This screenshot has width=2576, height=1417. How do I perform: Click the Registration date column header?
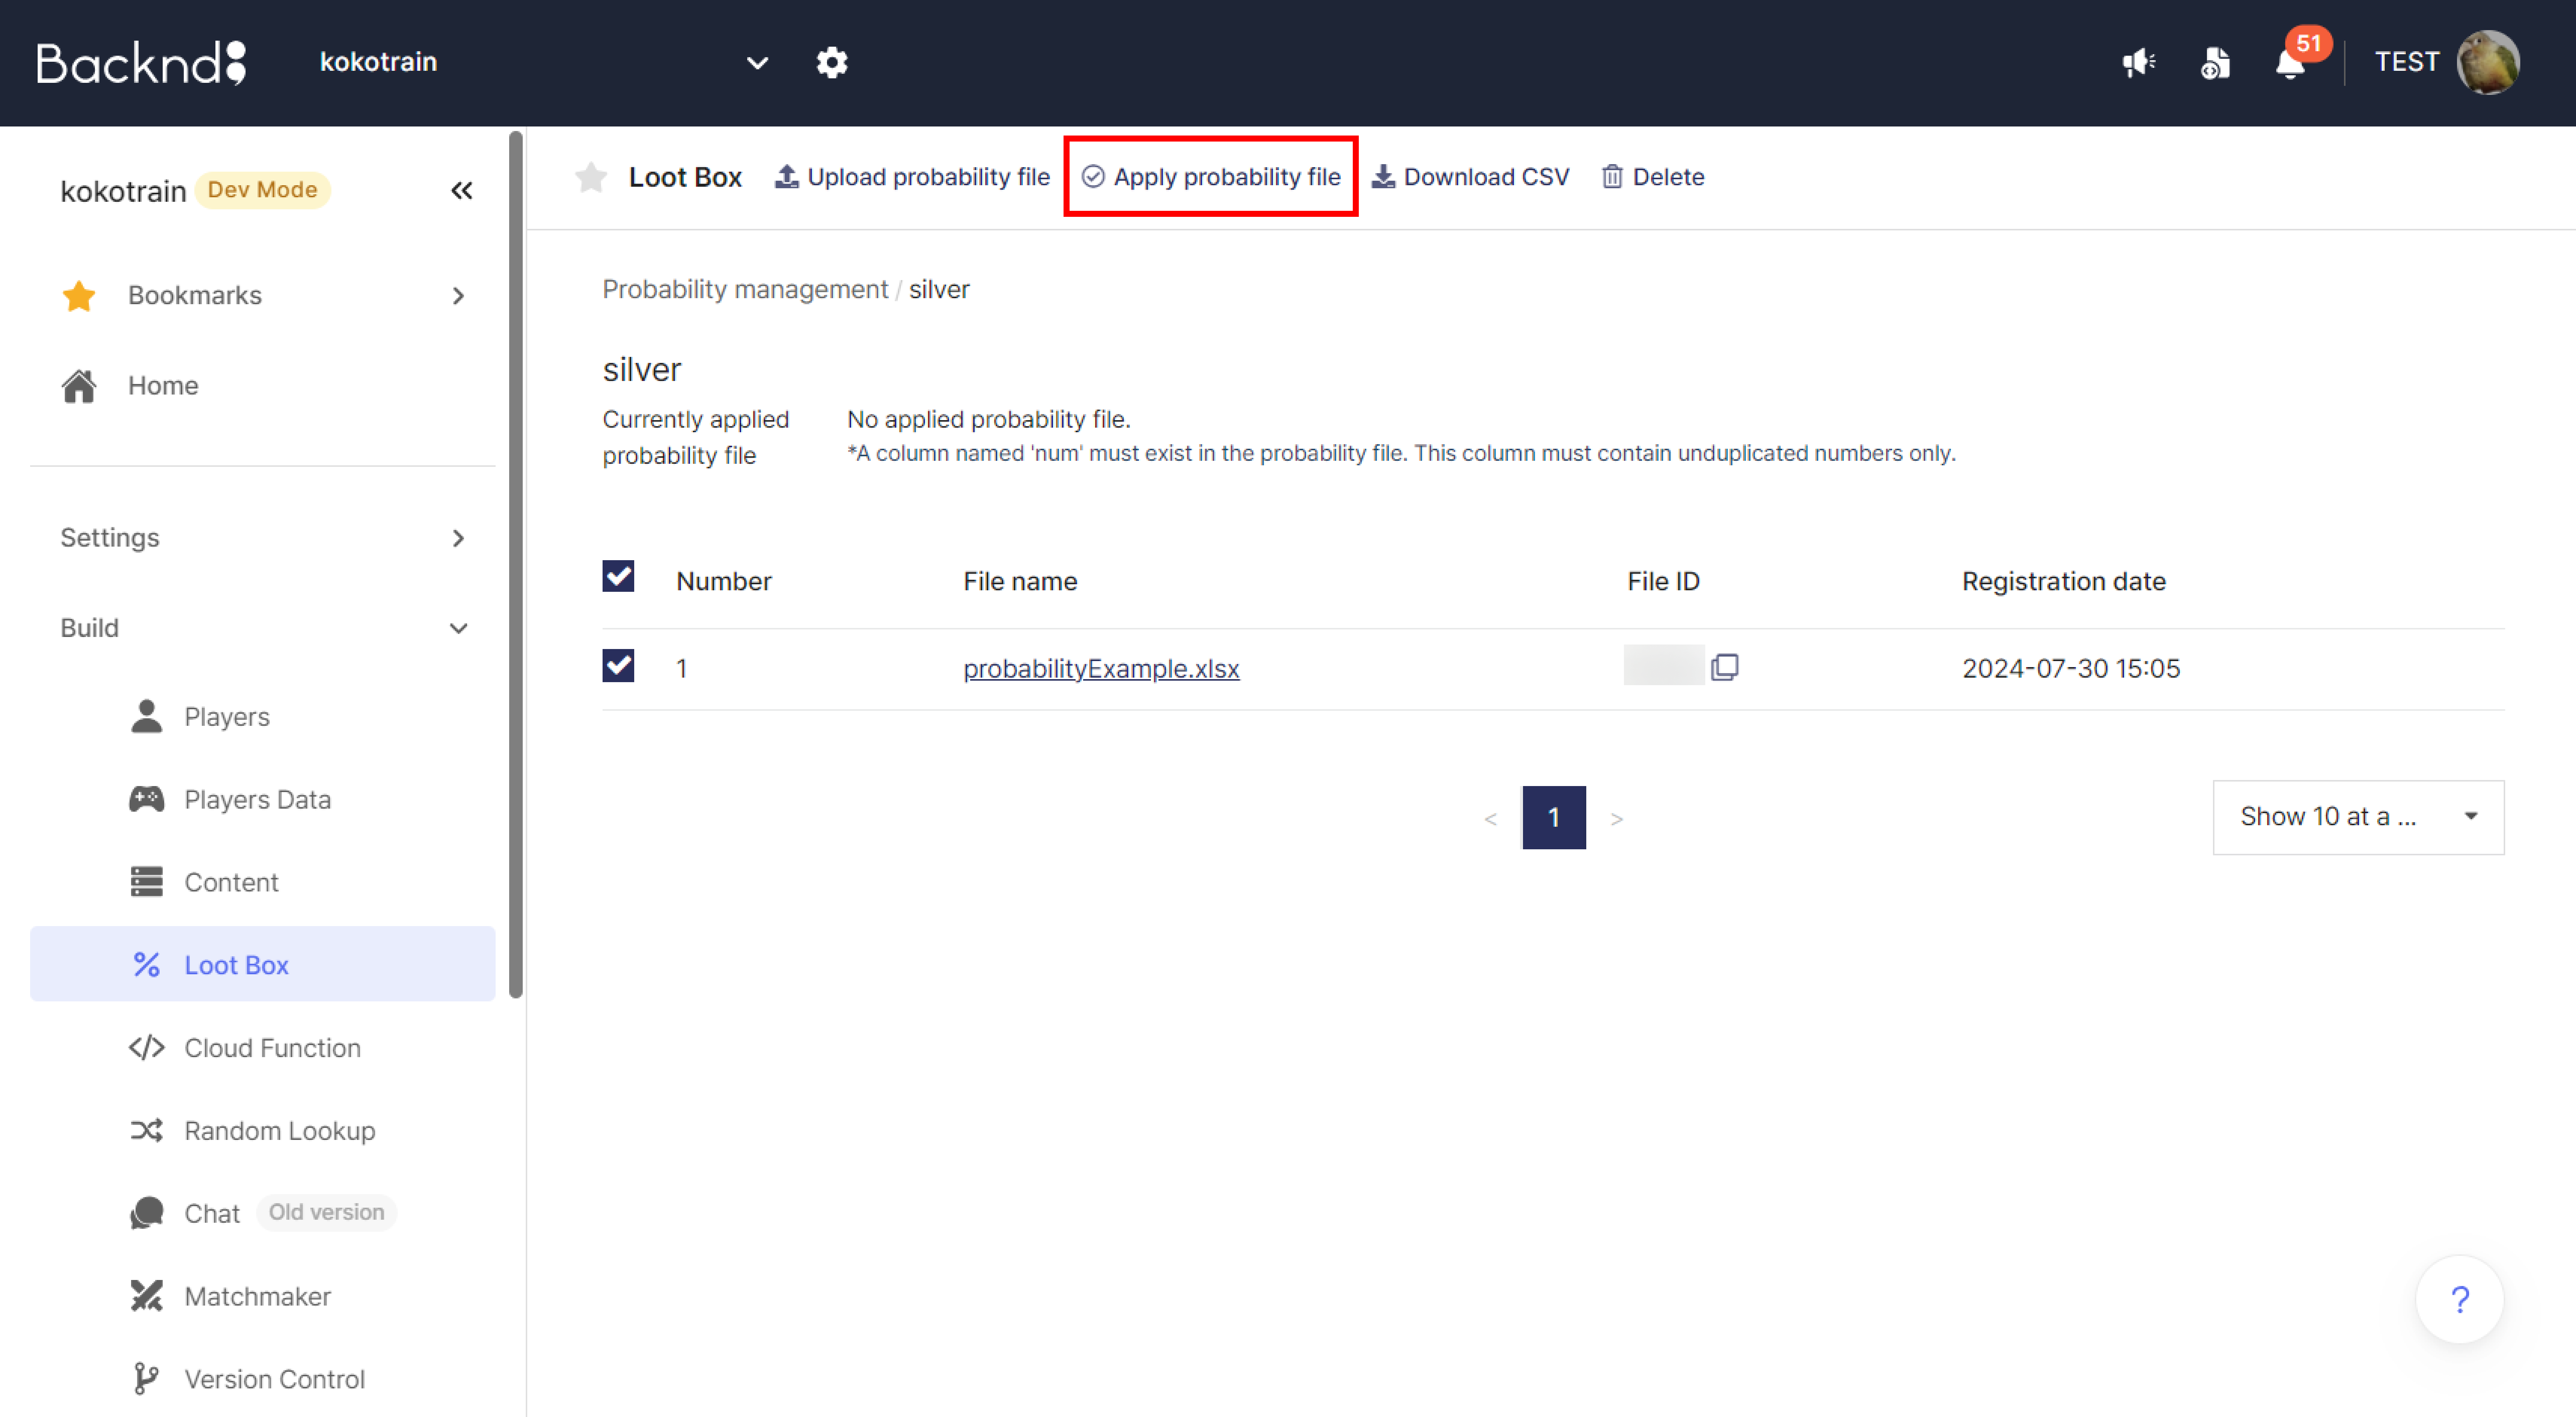[2064, 582]
